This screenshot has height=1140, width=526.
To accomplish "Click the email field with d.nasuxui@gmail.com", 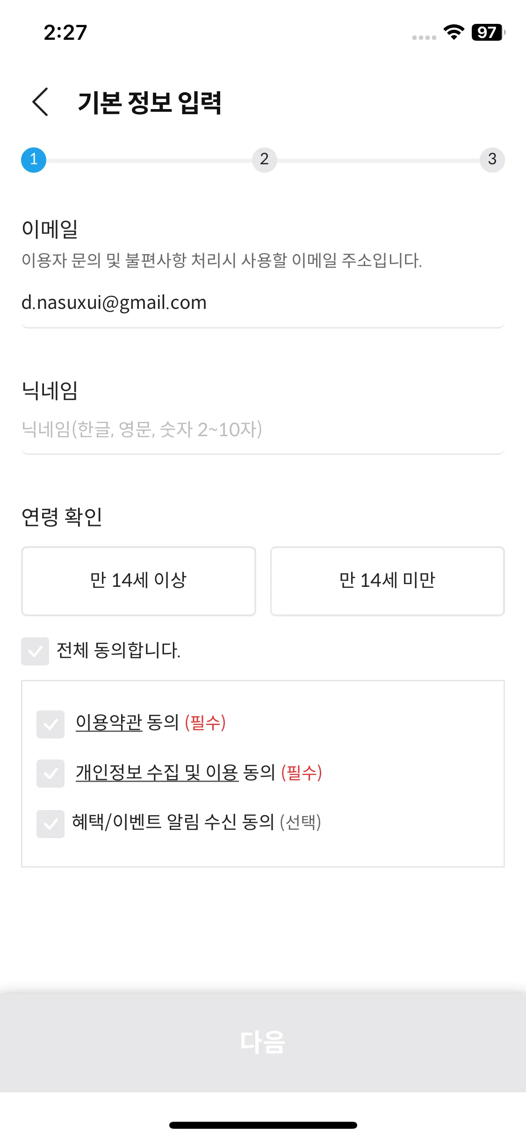I will tap(263, 303).
